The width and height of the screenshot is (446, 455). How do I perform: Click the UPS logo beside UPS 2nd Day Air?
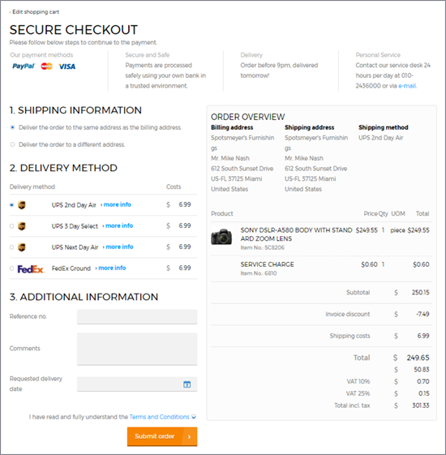tap(21, 205)
